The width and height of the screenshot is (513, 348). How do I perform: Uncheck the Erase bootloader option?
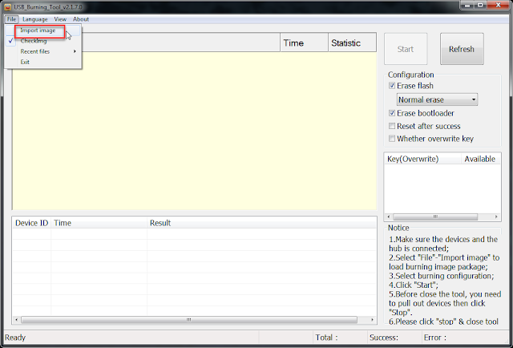coord(392,113)
